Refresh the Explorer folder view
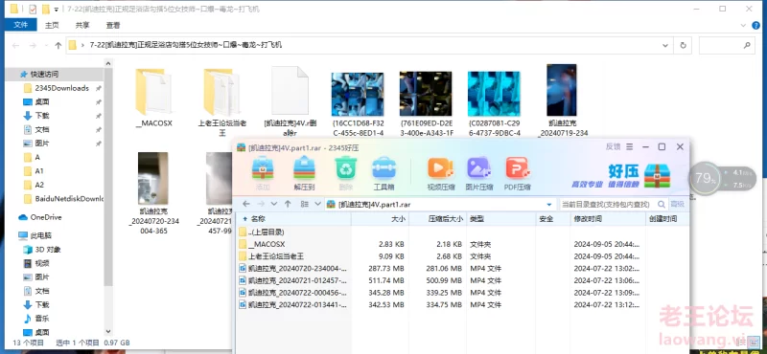Screen dimensions: 767x354 coord(683,45)
